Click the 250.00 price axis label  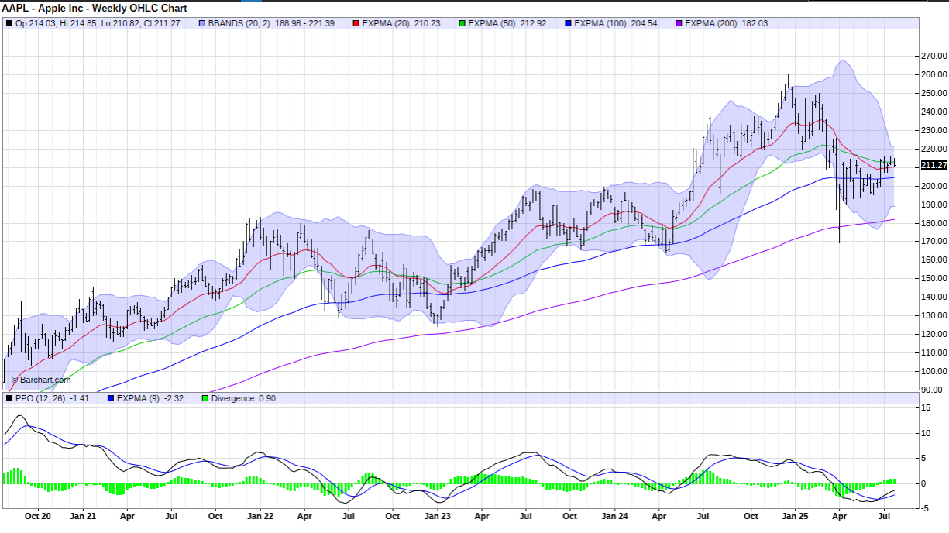click(935, 93)
